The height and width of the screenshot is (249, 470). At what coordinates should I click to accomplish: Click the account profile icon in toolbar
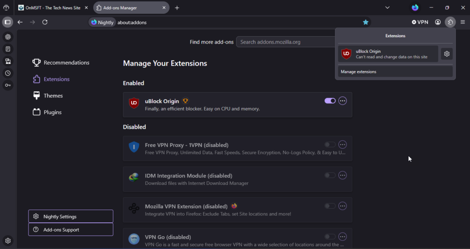(438, 22)
